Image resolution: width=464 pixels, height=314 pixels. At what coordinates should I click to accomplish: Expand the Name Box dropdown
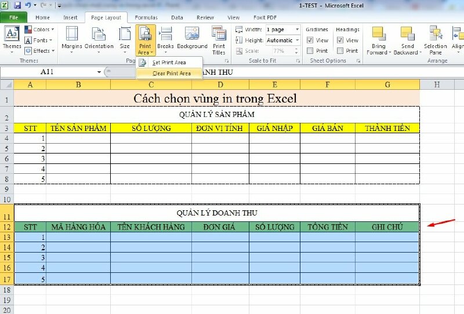coord(99,72)
